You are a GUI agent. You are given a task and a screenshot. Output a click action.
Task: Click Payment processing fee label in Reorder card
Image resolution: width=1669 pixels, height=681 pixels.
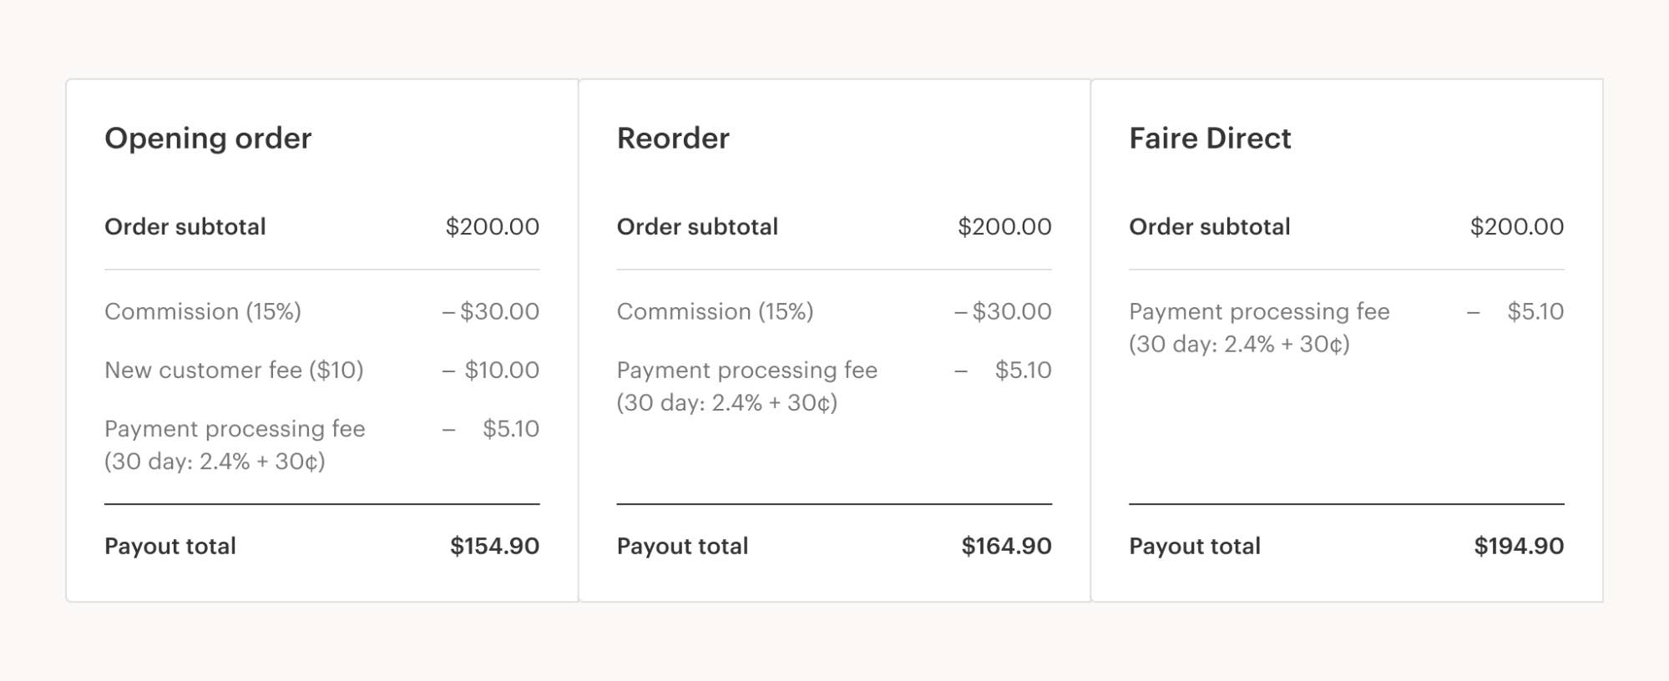[746, 371]
